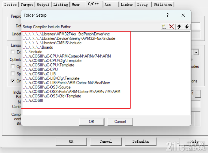Switch to the Target tab

click(27, 5)
